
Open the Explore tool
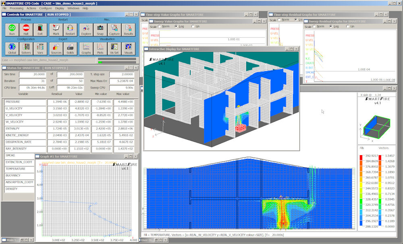(x=86, y=30)
